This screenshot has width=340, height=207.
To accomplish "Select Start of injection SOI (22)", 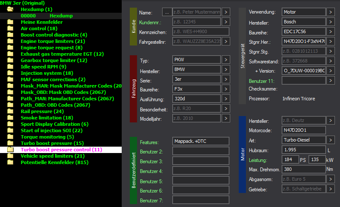I will tap(51, 130).
